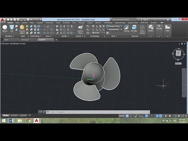Switch to the Layout1 tab
Screen dimensions: 188x141
[14, 115]
